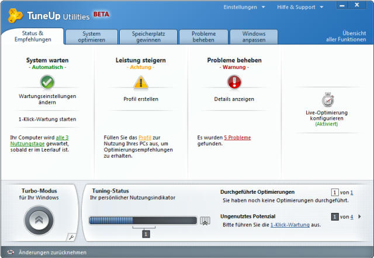Click Profil erstellen
The width and height of the screenshot is (374, 258).
coord(141,99)
